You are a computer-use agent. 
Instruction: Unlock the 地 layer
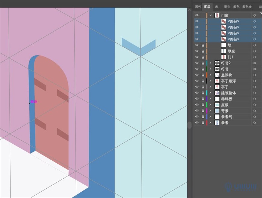[203, 45]
